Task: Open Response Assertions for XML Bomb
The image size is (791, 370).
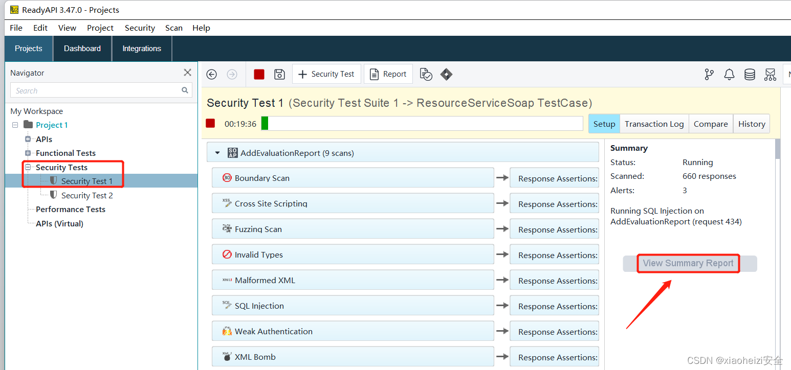Action: [x=554, y=357]
